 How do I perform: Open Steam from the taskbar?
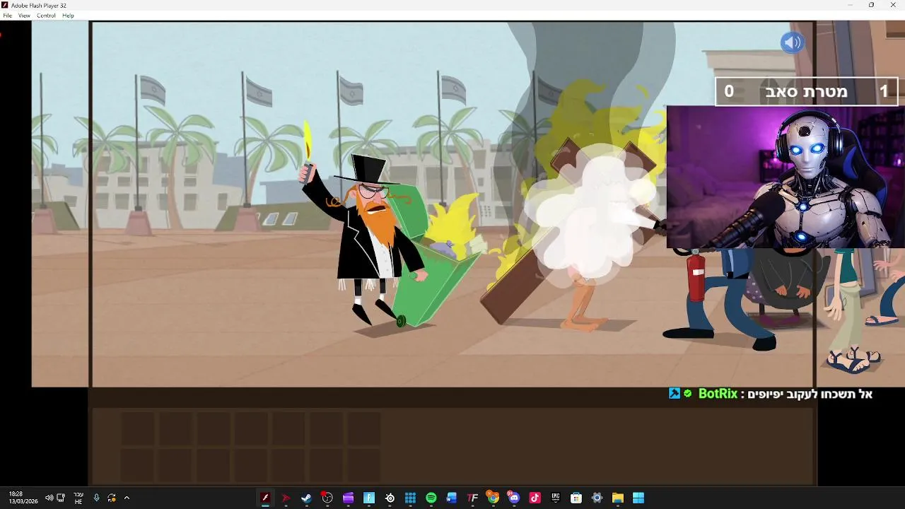(306, 498)
